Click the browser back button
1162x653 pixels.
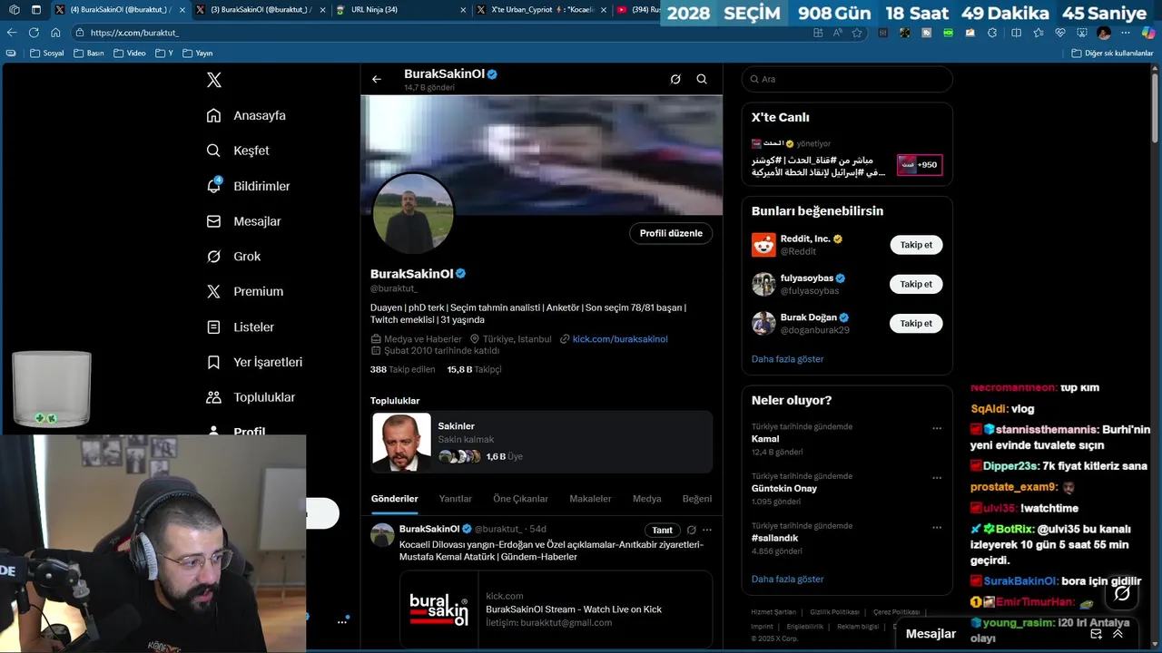coord(13,33)
